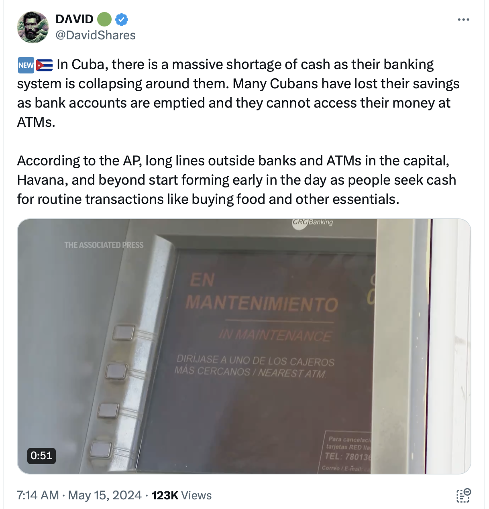Click the first paragraph about Cuba's cash shortage

point(238,93)
